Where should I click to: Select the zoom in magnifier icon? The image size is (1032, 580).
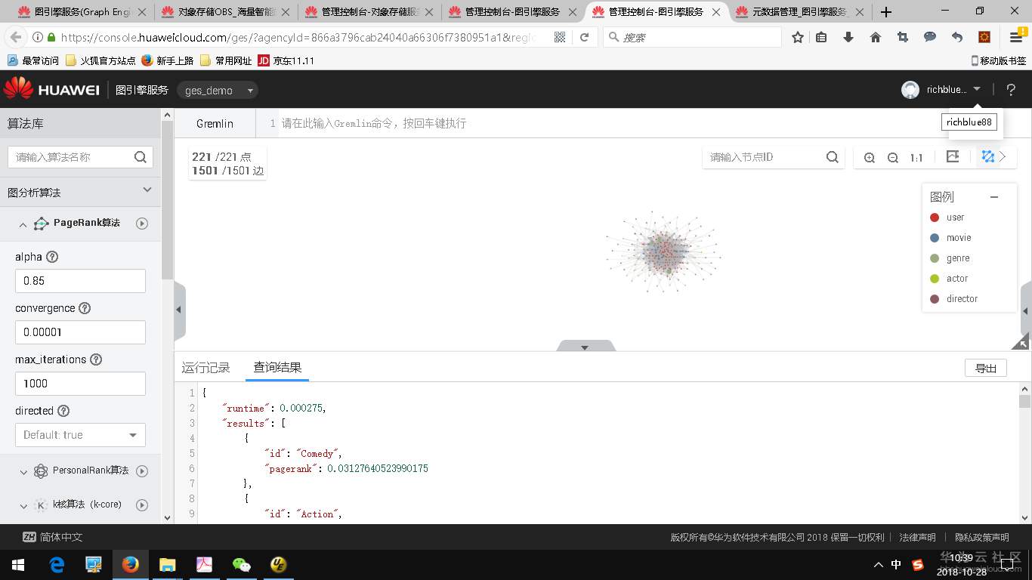[870, 157]
